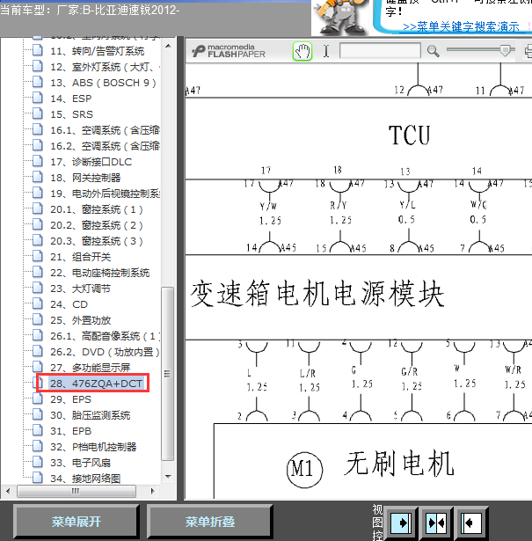Click the magnifier search icon in FlashPaper toolbar
This screenshot has width=532, height=541.
tap(433, 51)
